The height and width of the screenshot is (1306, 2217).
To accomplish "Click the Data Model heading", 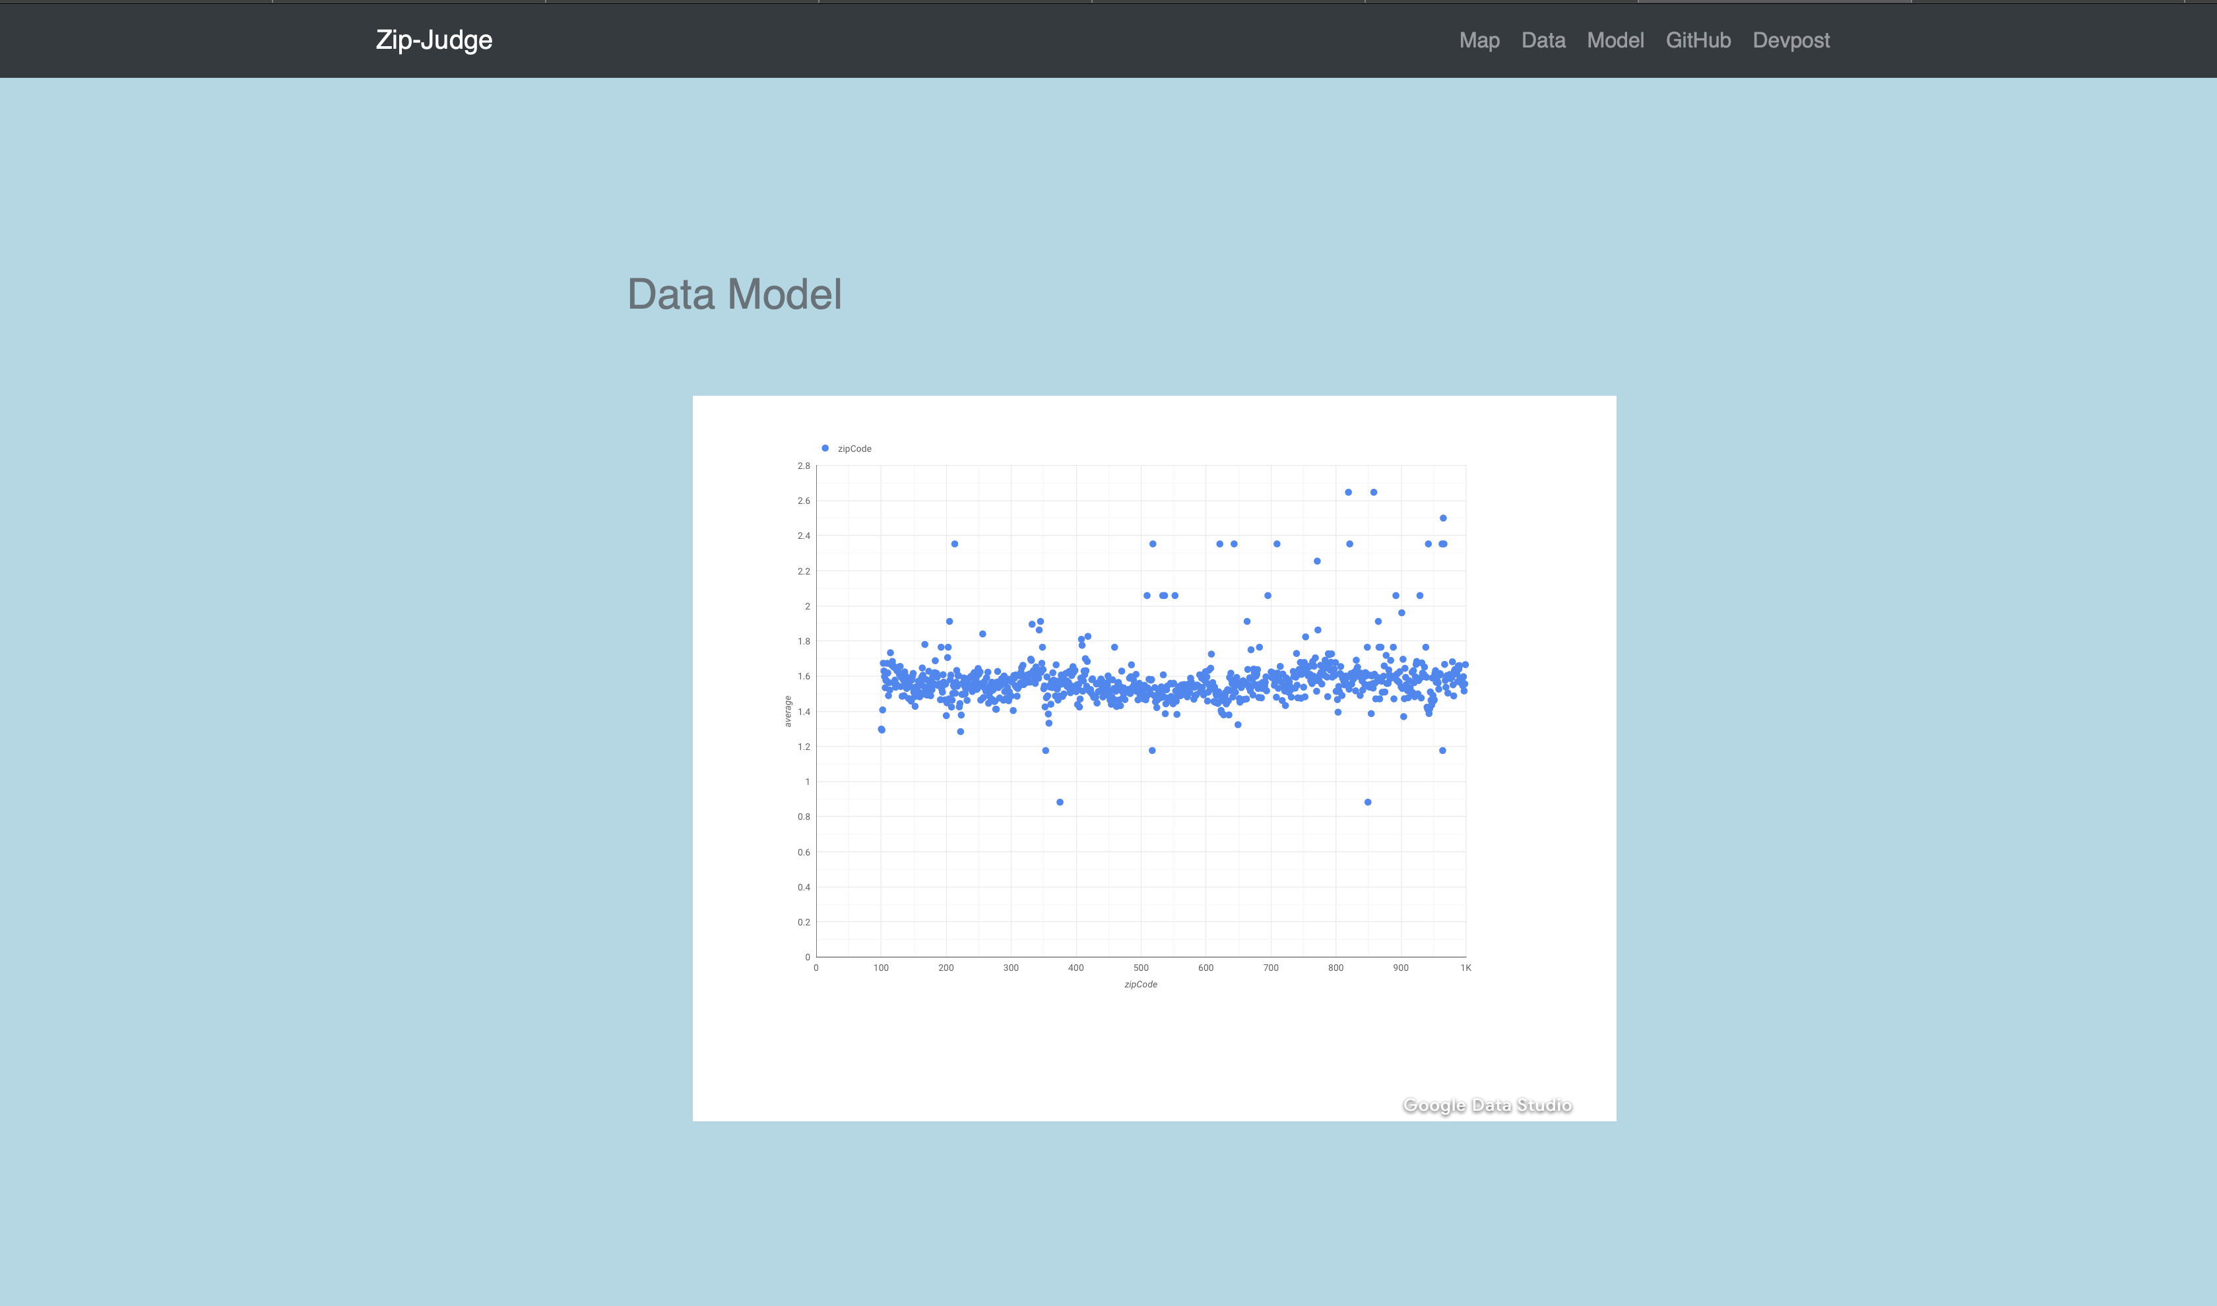I will [x=734, y=294].
